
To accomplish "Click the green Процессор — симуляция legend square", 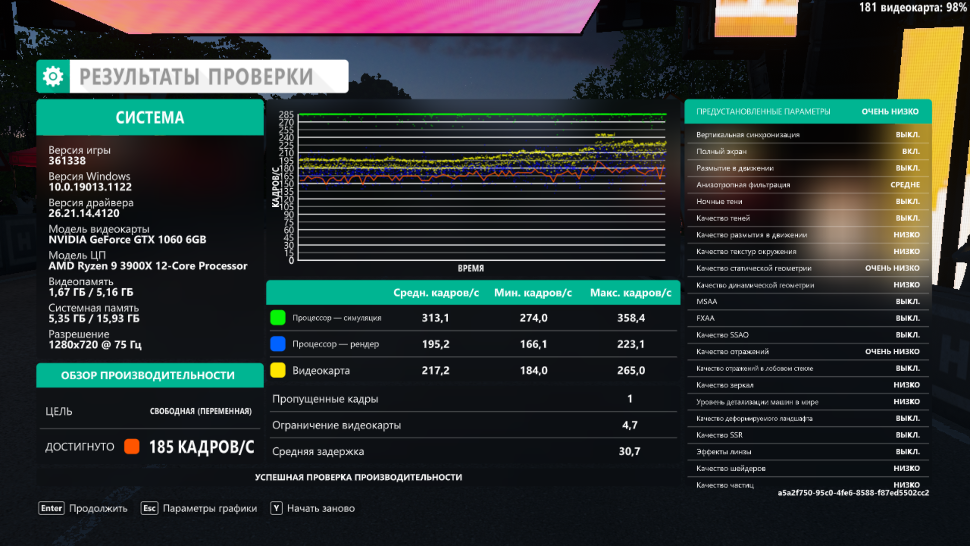I will click(x=278, y=317).
